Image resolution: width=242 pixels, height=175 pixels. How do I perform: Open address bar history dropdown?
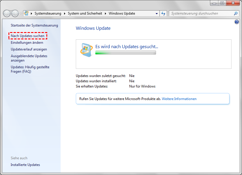pos(157,14)
